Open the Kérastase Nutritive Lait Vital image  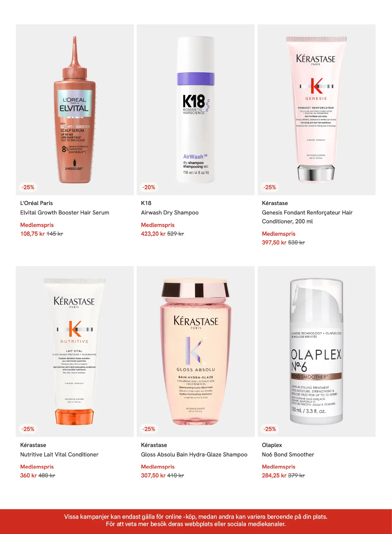pyautogui.click(x=75, y=352)
